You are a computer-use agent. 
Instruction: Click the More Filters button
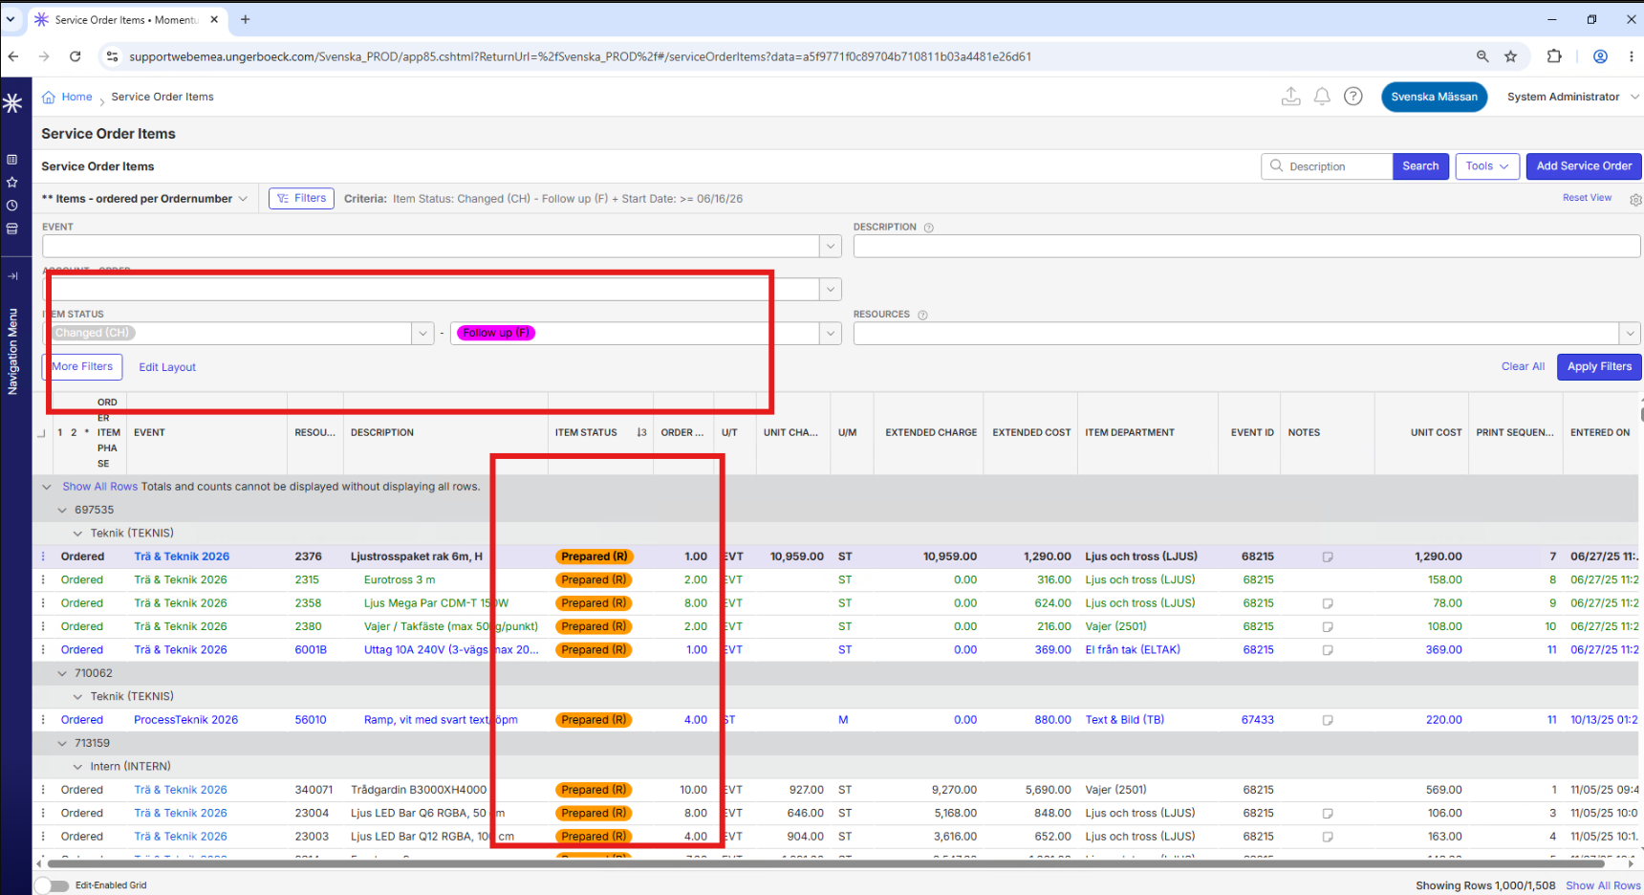82,367
